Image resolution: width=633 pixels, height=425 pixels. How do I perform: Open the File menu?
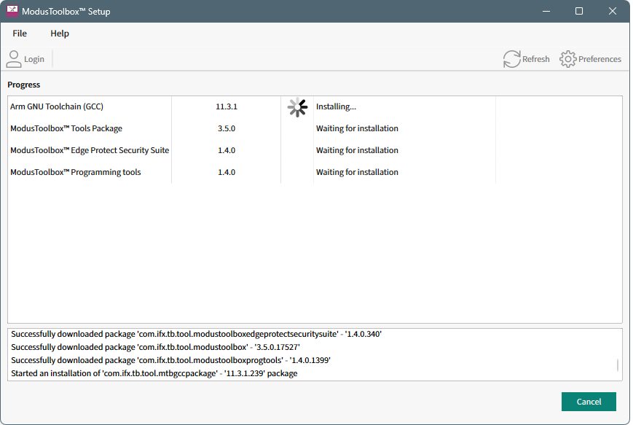[20, 34]
